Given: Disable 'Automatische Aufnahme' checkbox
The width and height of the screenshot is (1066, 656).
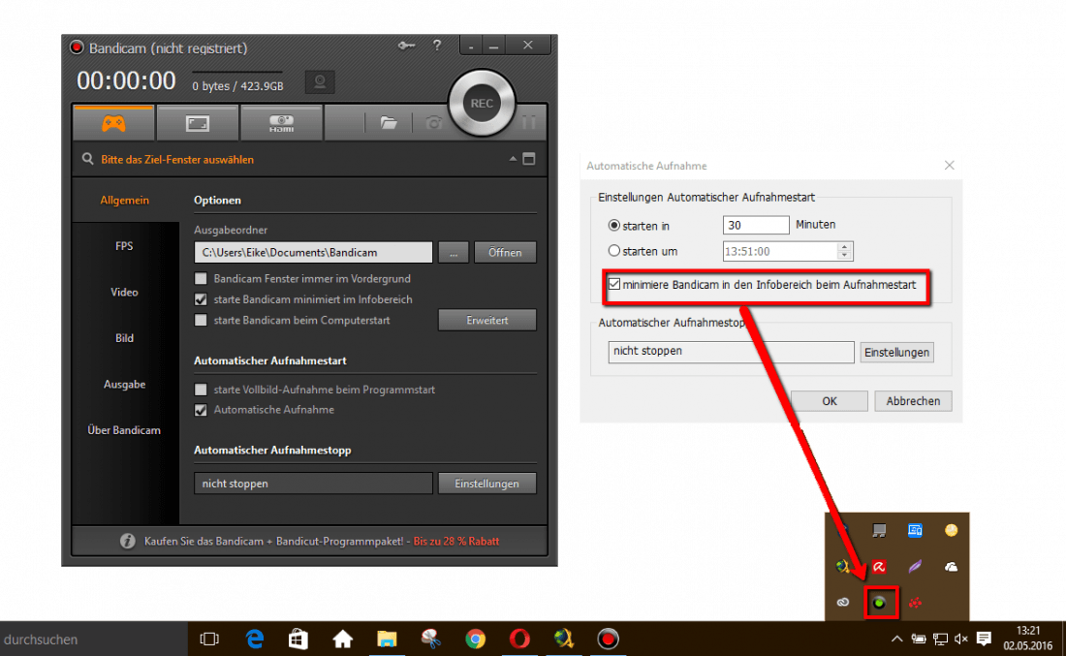Looking at the screenshot, I should (x=201, y=409).
